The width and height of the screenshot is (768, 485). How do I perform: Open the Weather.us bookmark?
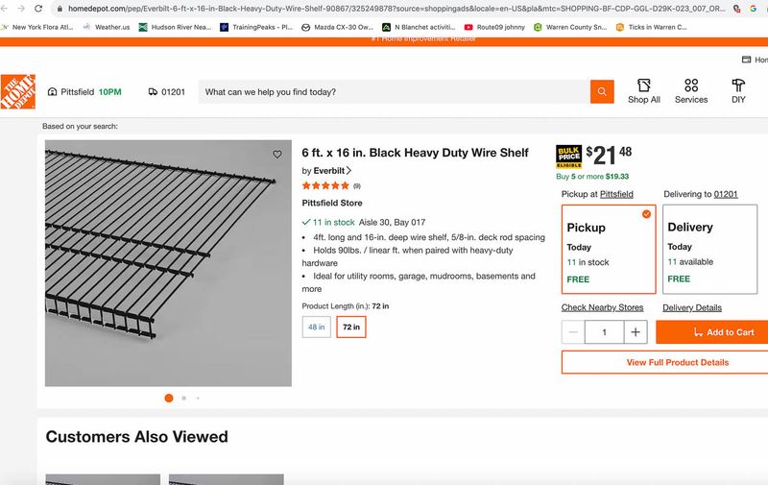coord(107,28)
